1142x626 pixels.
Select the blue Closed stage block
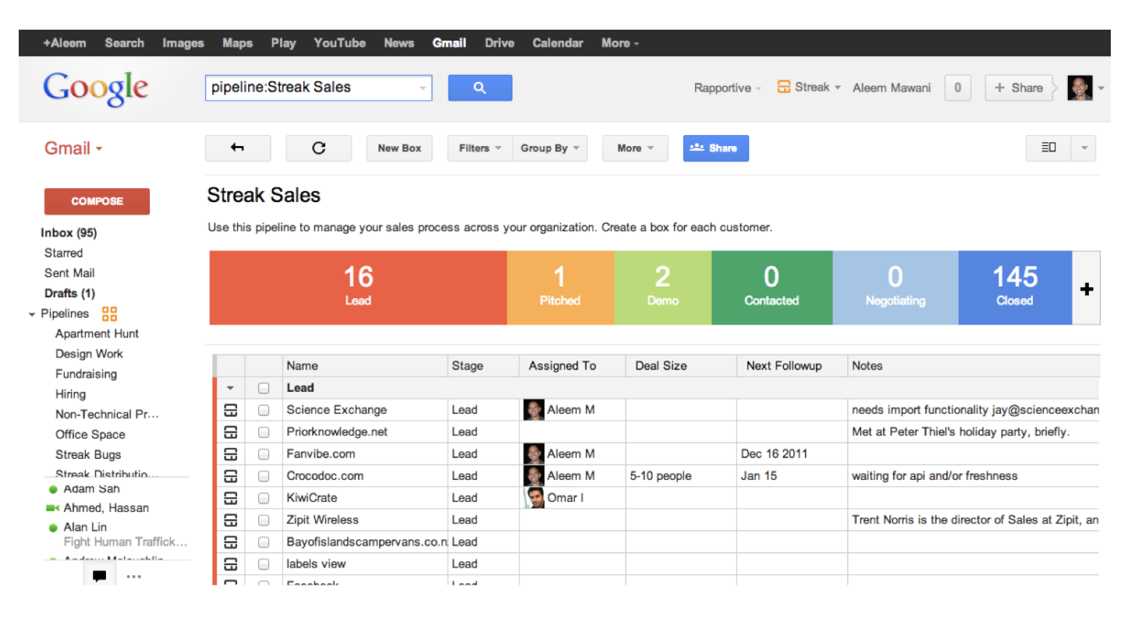point(1015,287)
